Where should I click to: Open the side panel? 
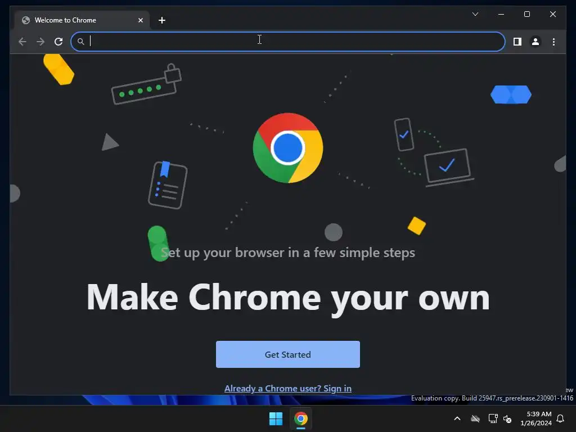[517, 42]
